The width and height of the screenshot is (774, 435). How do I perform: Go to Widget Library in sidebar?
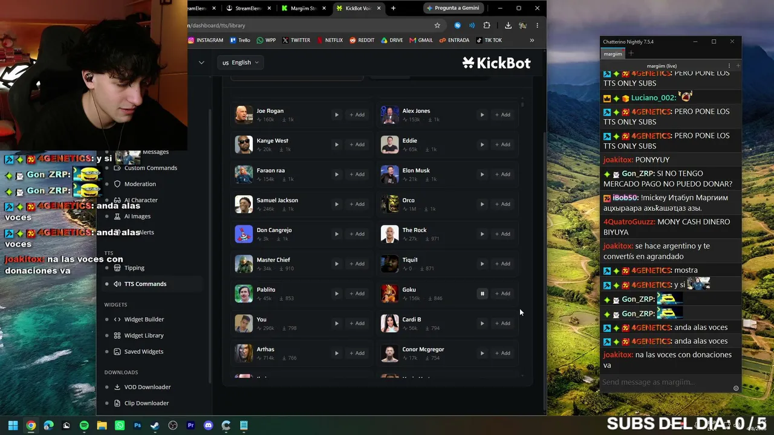(x=144, y=335)
